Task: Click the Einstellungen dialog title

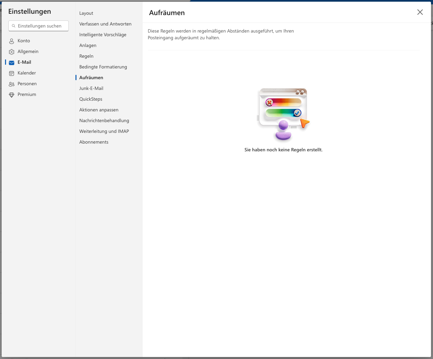Action: 30,11
